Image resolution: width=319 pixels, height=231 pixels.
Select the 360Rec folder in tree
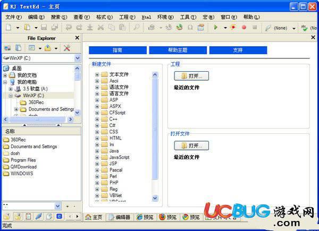(x=36, y=102)
